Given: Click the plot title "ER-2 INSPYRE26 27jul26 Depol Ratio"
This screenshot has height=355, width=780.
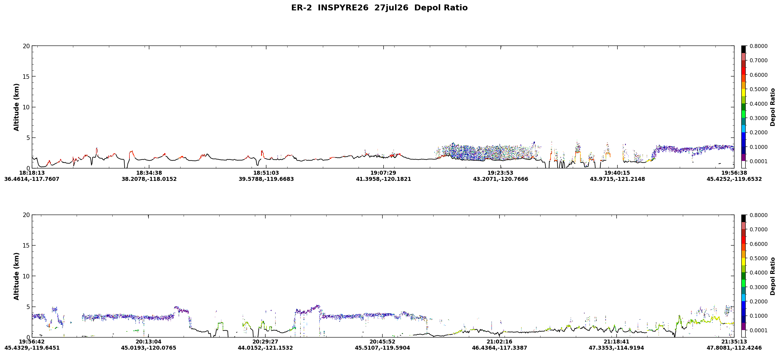Looking at the screenshot, I should (379, 8).
